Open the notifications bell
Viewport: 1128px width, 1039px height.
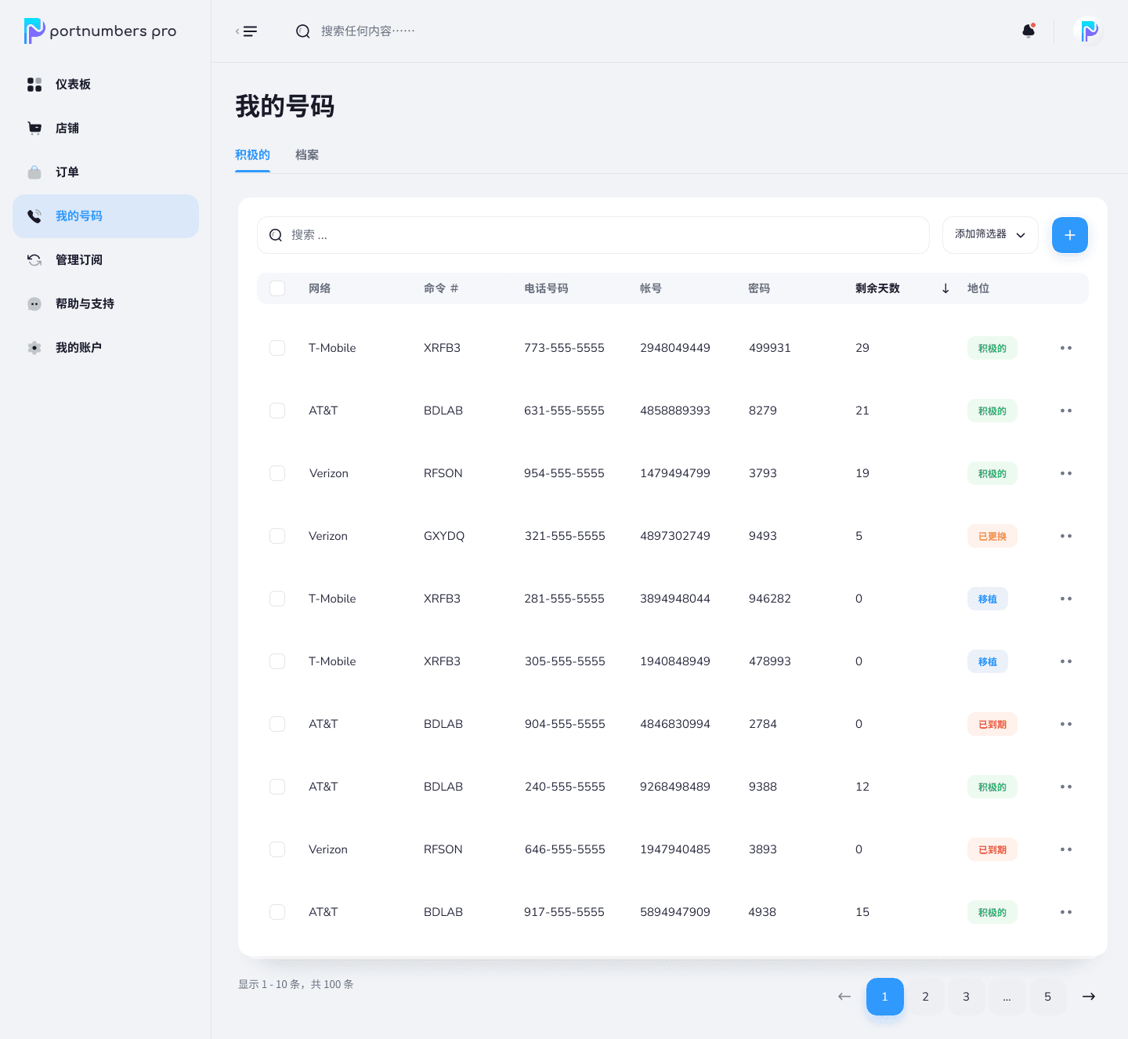point(1029,31)
